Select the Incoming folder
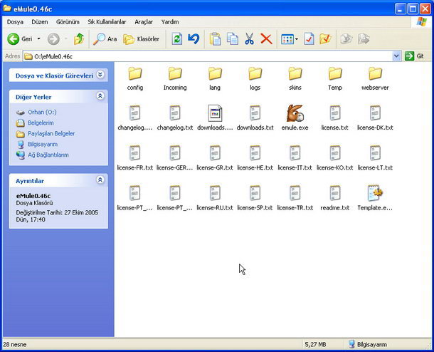 click(x=175, y=78)
